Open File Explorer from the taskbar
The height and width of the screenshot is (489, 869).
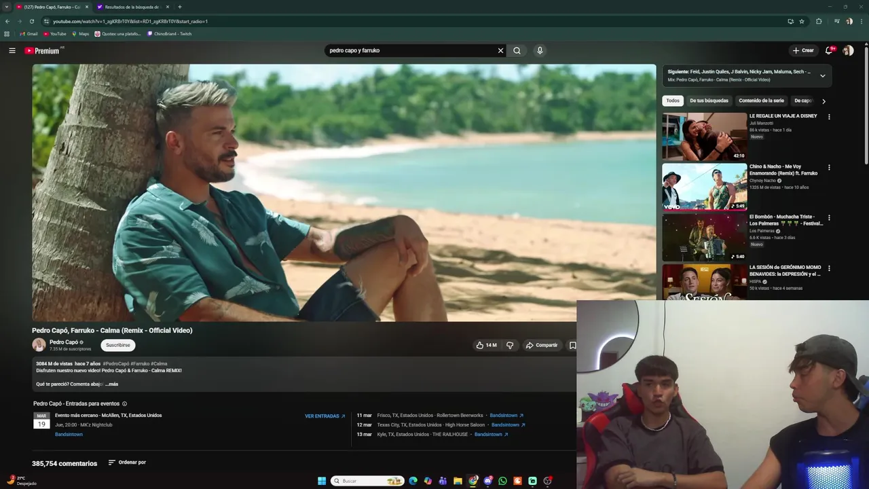(458, 481)
